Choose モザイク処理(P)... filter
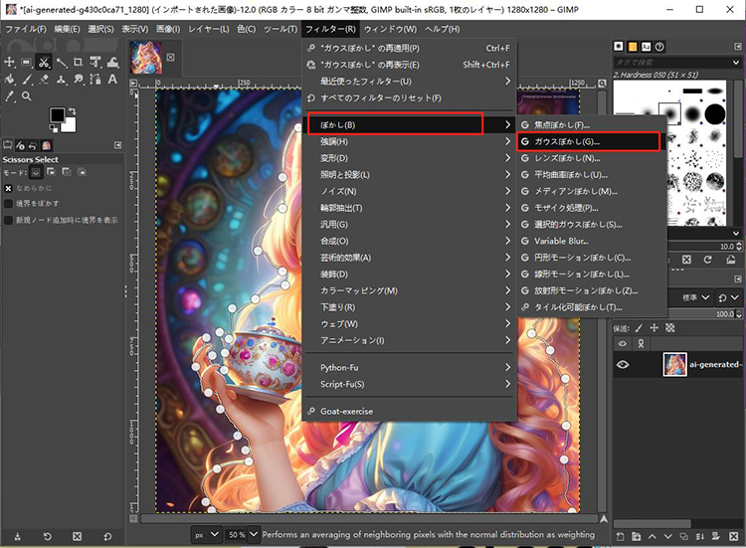This screenshot has width=746, height=548. (x=591, y=208)
